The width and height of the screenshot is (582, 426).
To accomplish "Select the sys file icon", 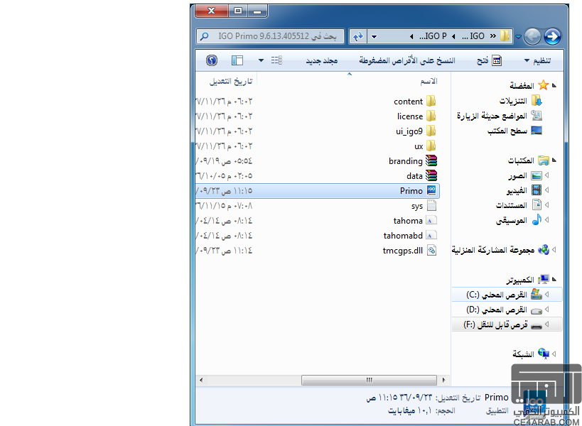I will click(431, 205).
